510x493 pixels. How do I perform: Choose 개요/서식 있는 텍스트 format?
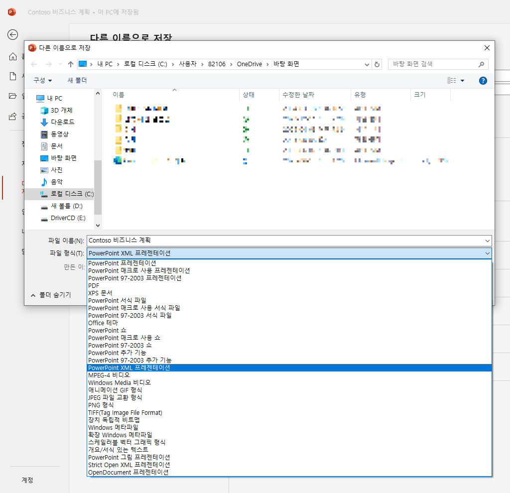289,450
